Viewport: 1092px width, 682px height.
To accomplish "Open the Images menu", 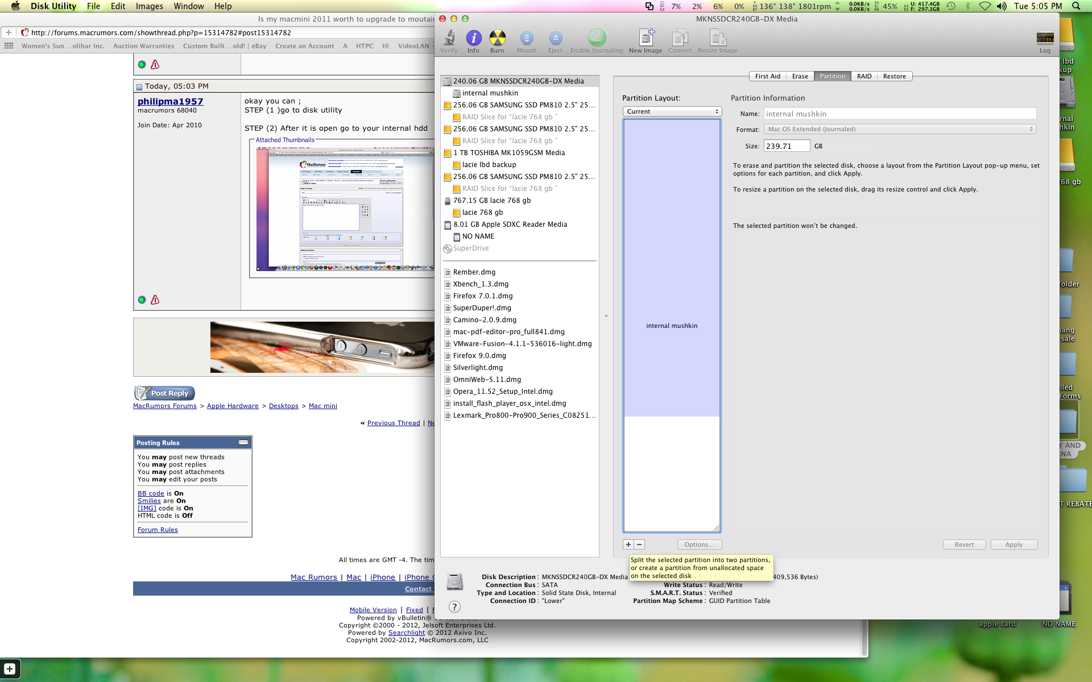I will point(150,6).
